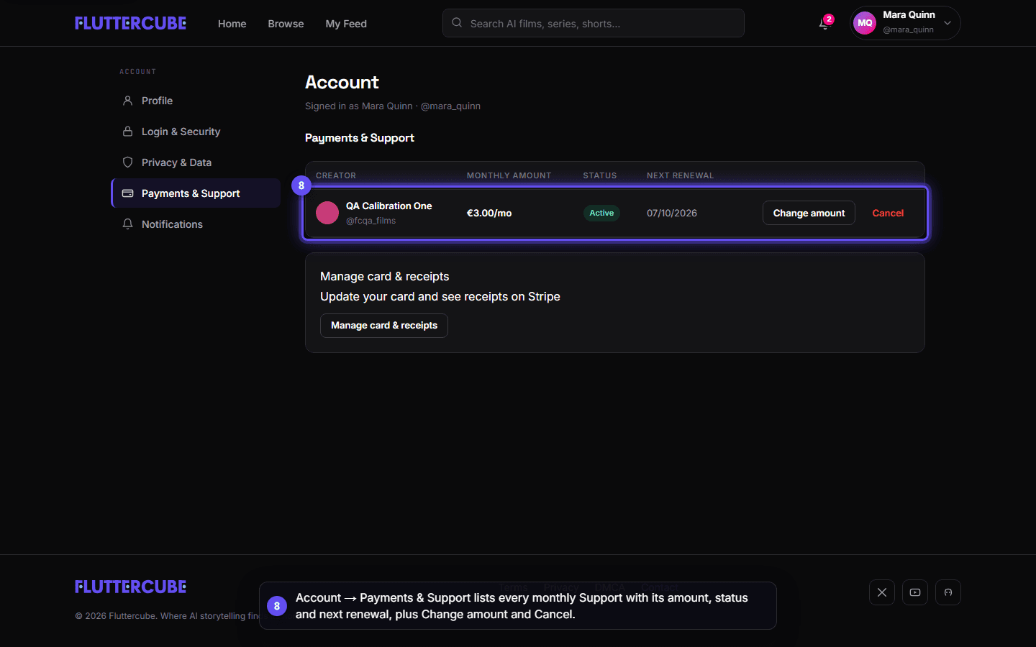
Task: Click the NEXT RENEWAL column header
Action: tap(680, 175)
